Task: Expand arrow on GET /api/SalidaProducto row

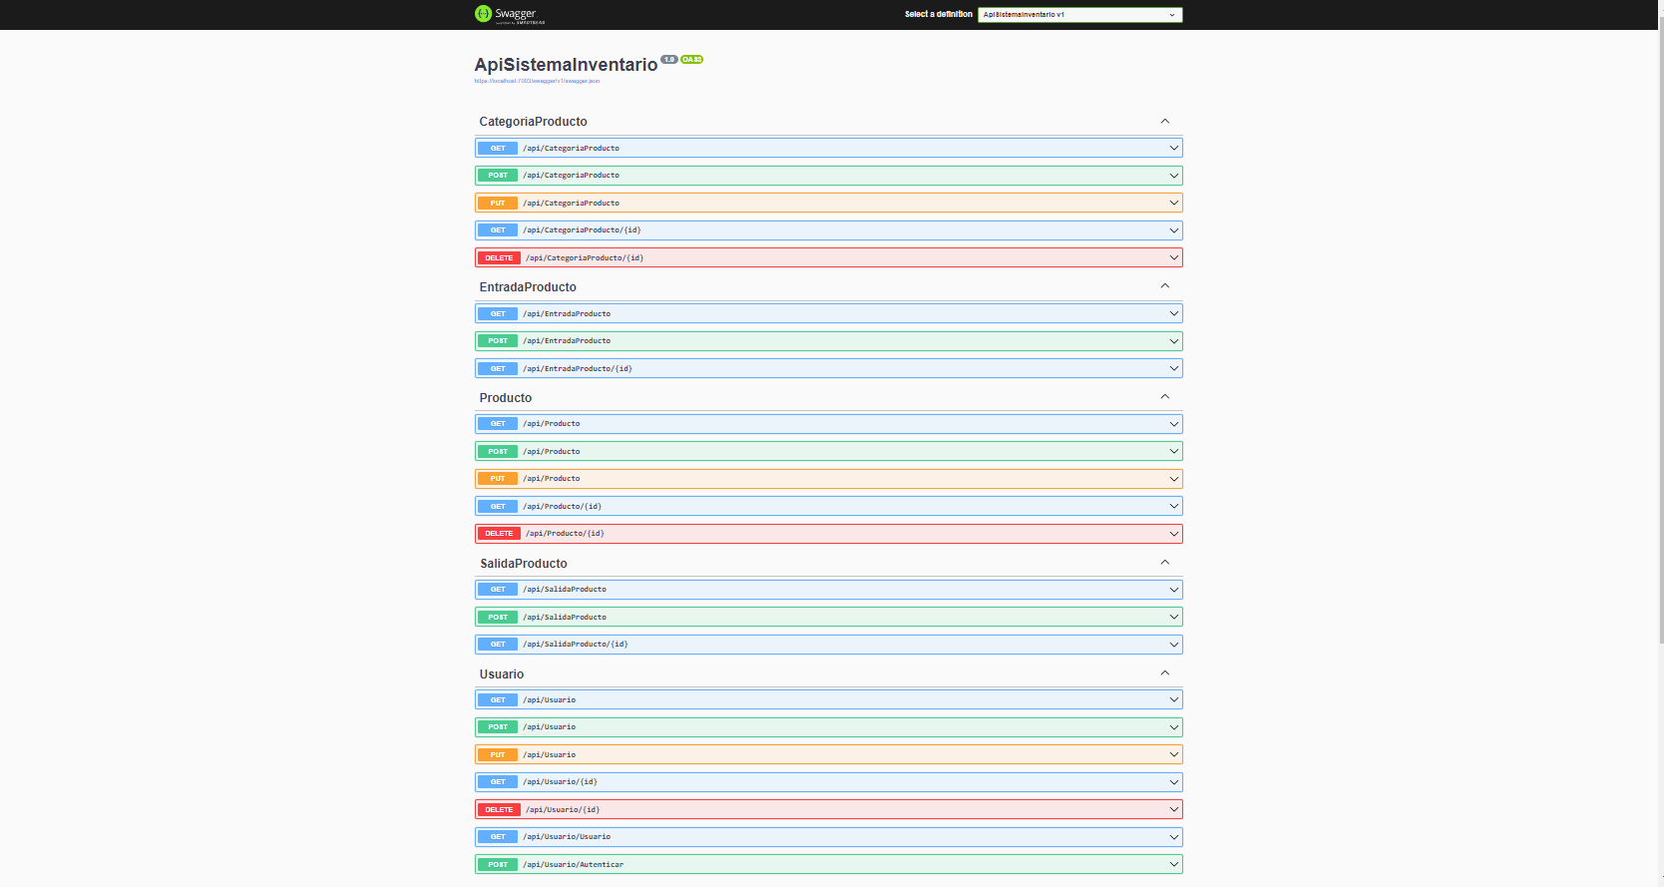Action: click(1173, 590)
